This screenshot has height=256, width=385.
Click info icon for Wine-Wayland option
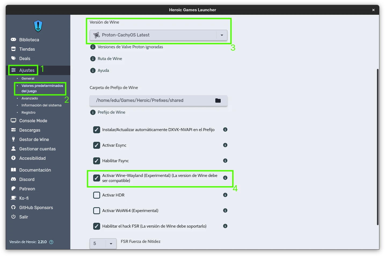[225, 178]
